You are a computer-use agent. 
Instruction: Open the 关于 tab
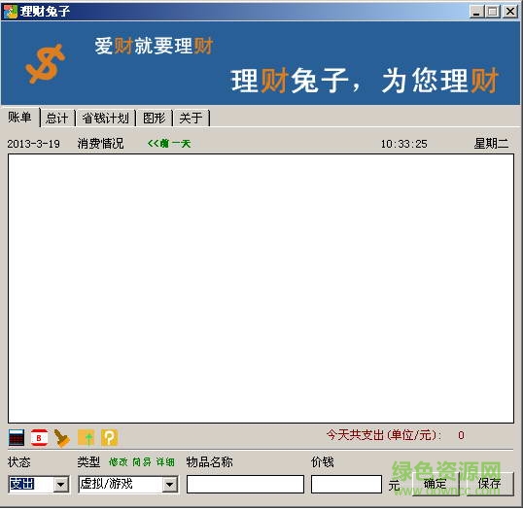pos(192,118)
